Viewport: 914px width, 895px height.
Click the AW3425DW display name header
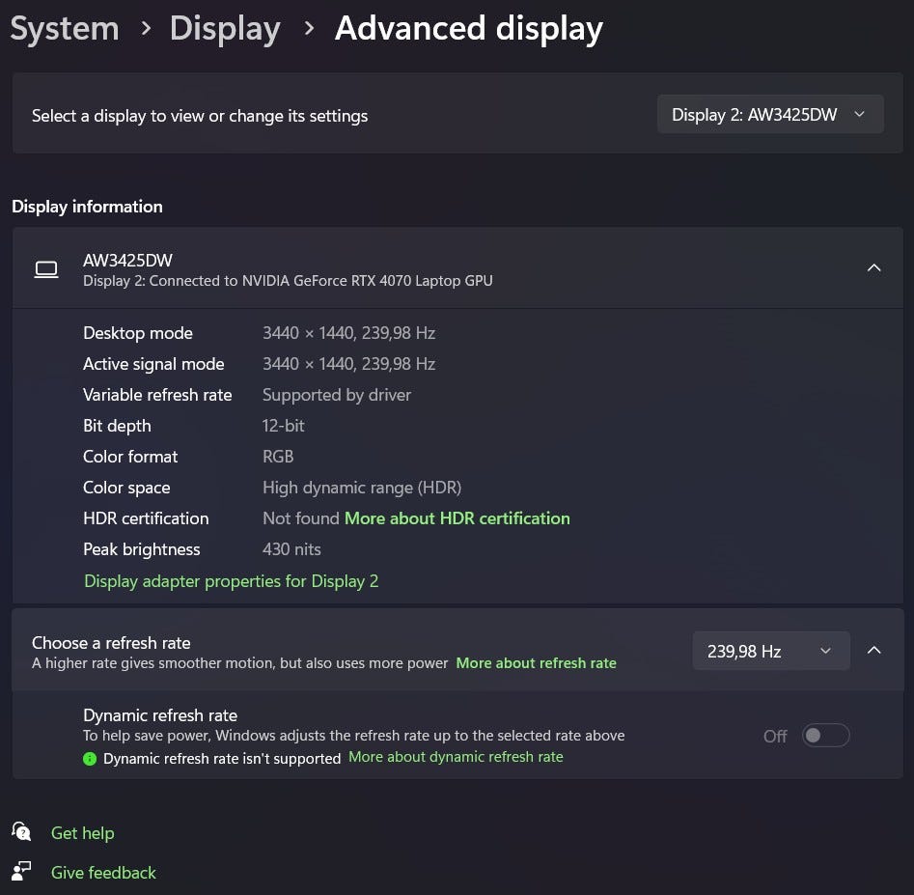(127, 260)
